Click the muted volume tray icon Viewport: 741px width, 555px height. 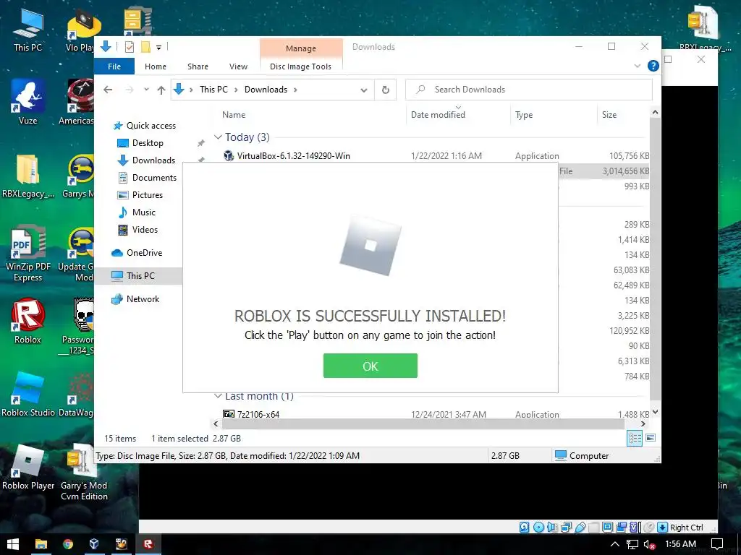click(x=649, y=545)
